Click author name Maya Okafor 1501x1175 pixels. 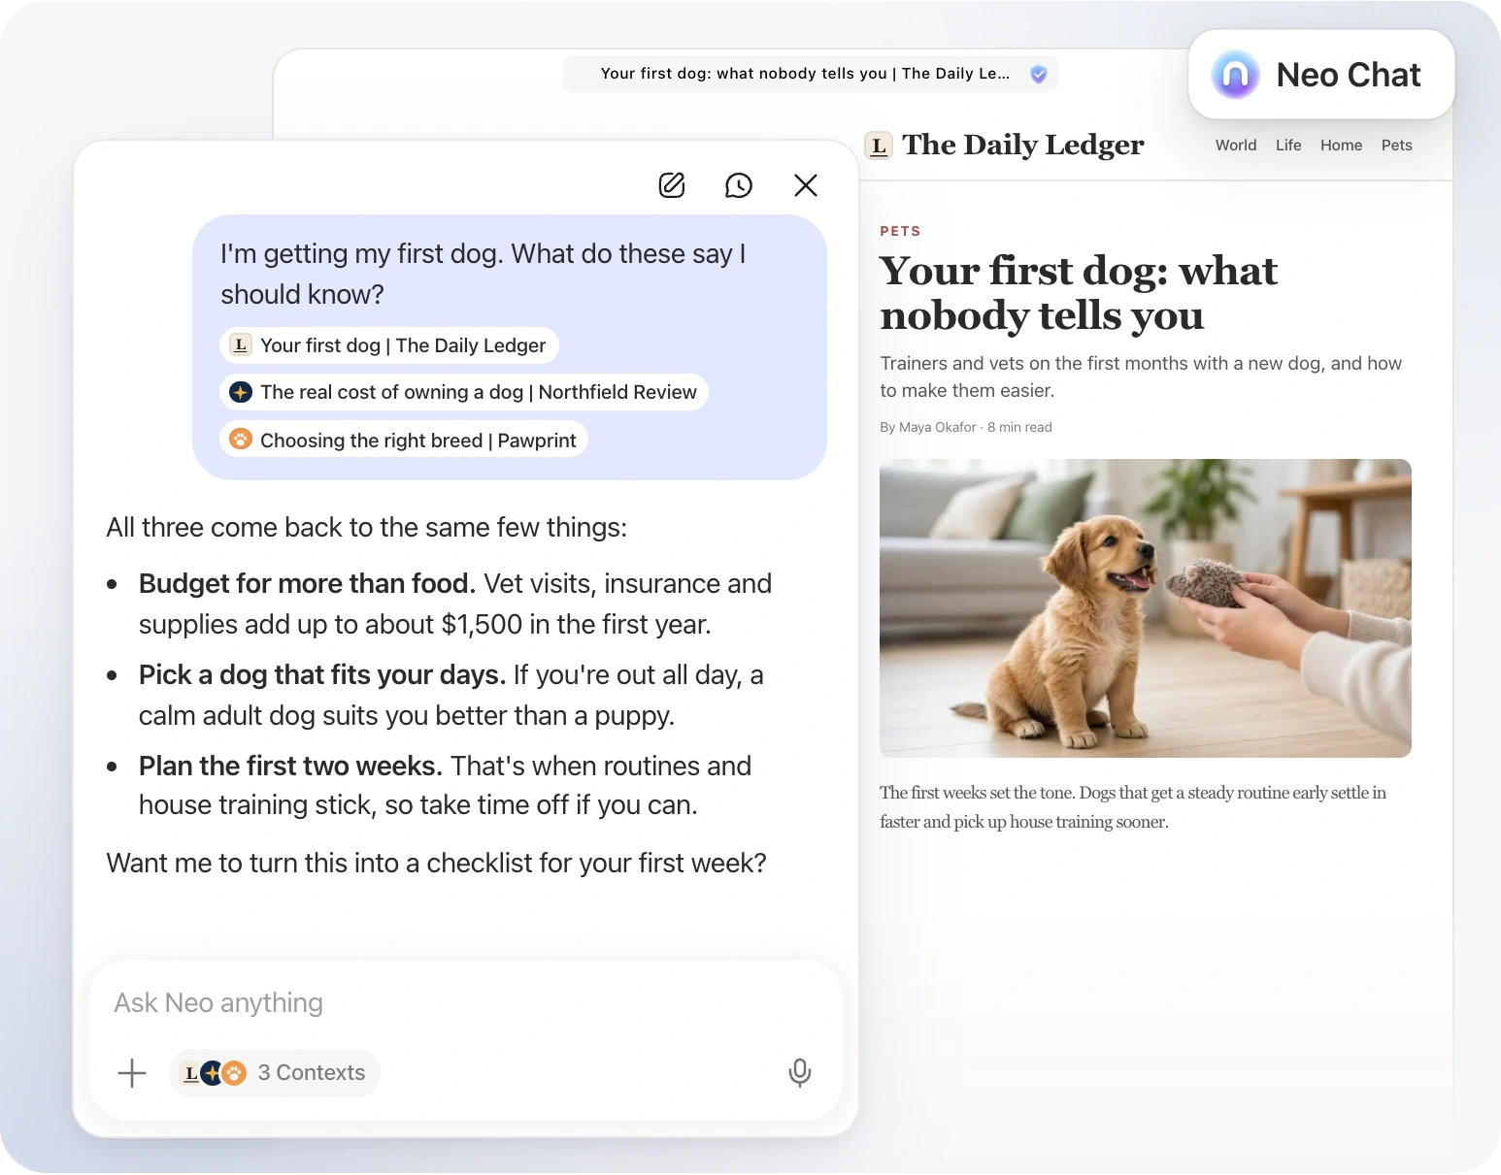pyautogui.click(x=938, y=427)
